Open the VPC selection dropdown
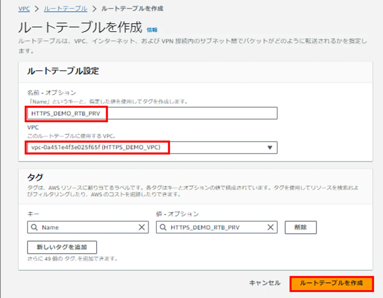The image size is (383, 298). tap(152, 148)
